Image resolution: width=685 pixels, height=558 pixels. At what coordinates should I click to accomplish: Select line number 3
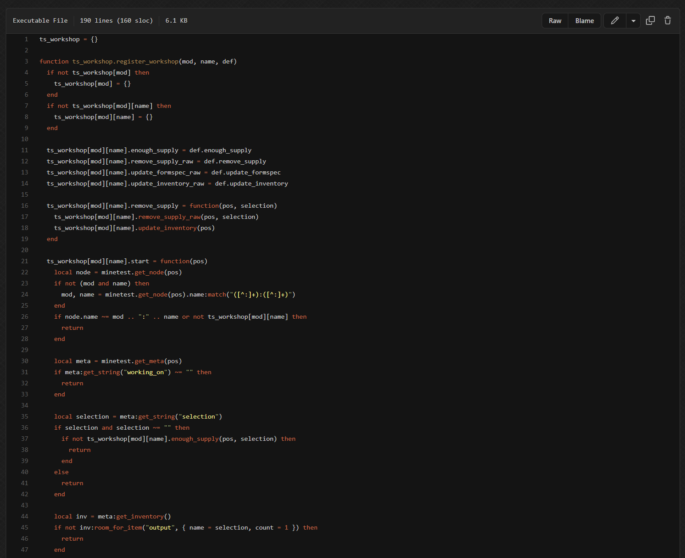click(x=26, y=61)
